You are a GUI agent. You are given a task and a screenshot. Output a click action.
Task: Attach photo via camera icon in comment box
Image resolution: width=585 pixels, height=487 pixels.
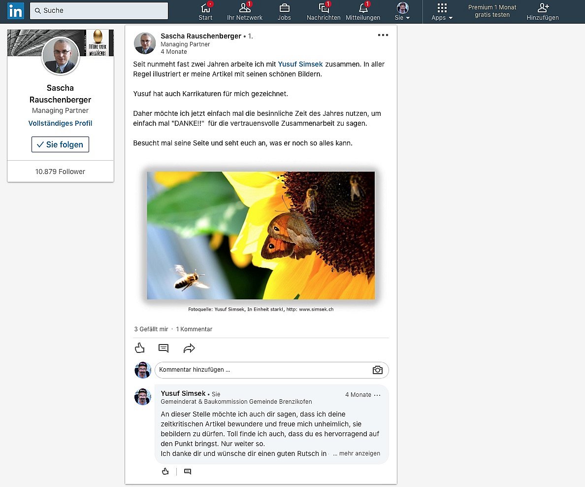[x=378, y=370]
